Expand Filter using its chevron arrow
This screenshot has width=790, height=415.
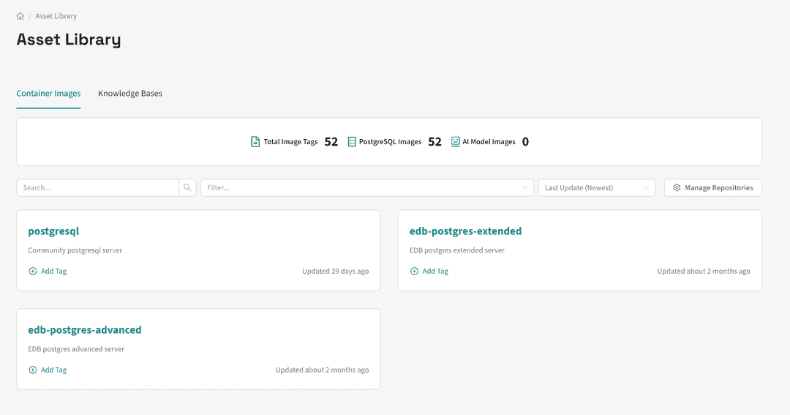tap(524, 187)
